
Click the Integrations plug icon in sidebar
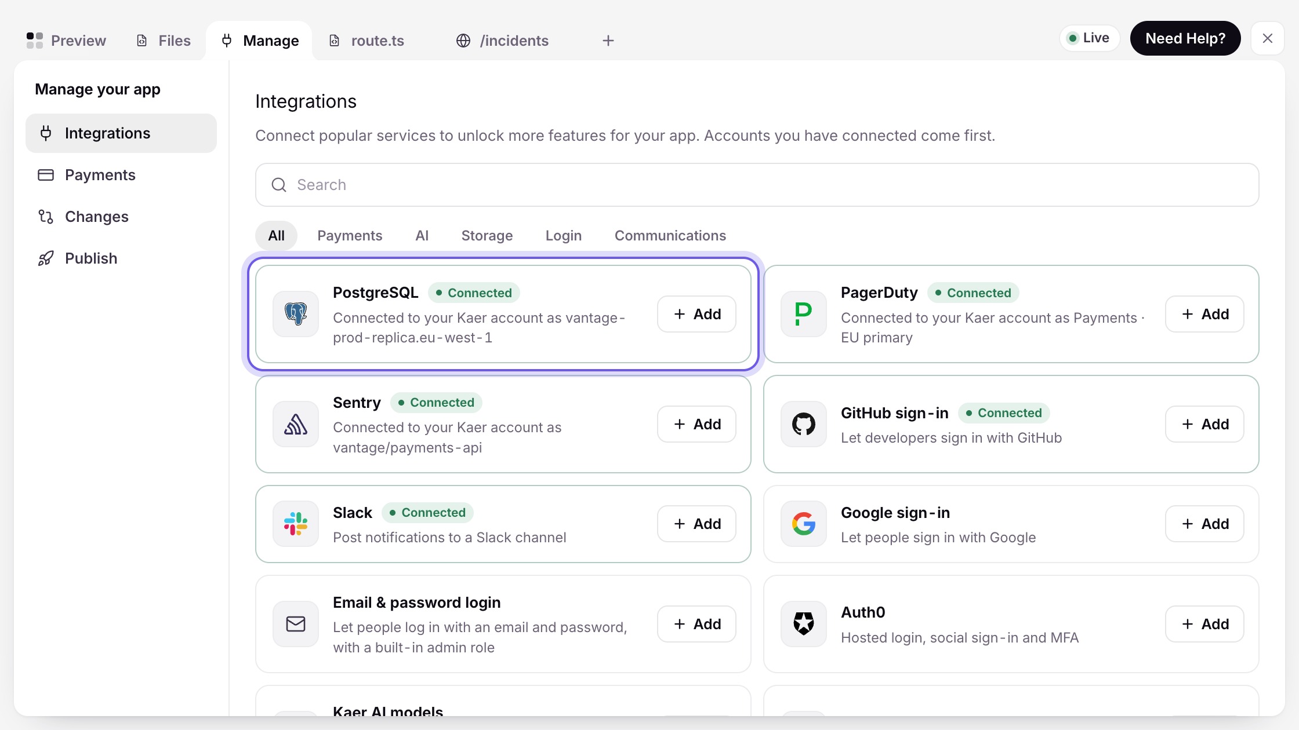click(46, 133)
